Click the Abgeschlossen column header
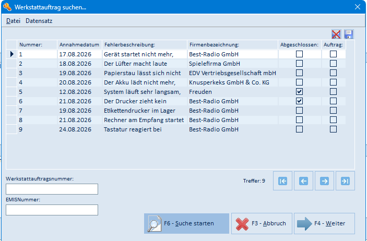 click(299, 45)
